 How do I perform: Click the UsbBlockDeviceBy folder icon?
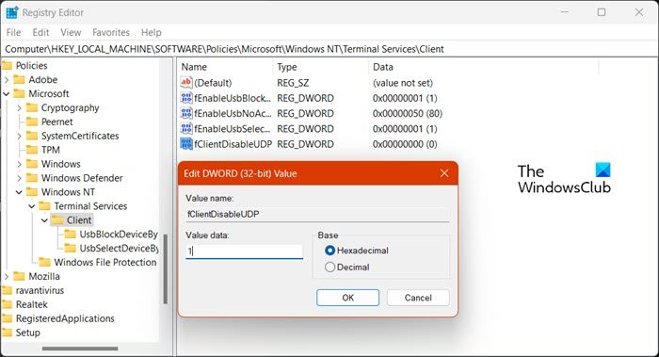click(71, 235)
